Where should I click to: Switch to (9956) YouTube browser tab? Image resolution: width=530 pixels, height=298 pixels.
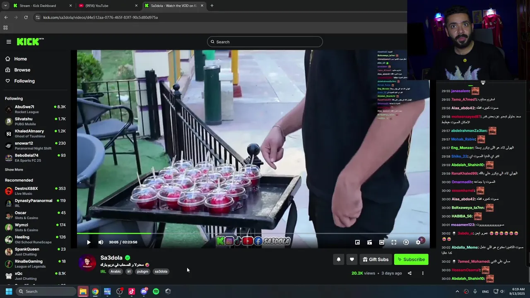point(108,6)
